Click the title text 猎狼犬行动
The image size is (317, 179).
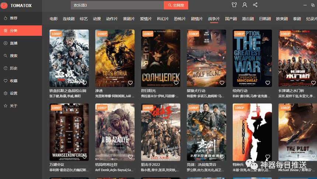(196, 91)
